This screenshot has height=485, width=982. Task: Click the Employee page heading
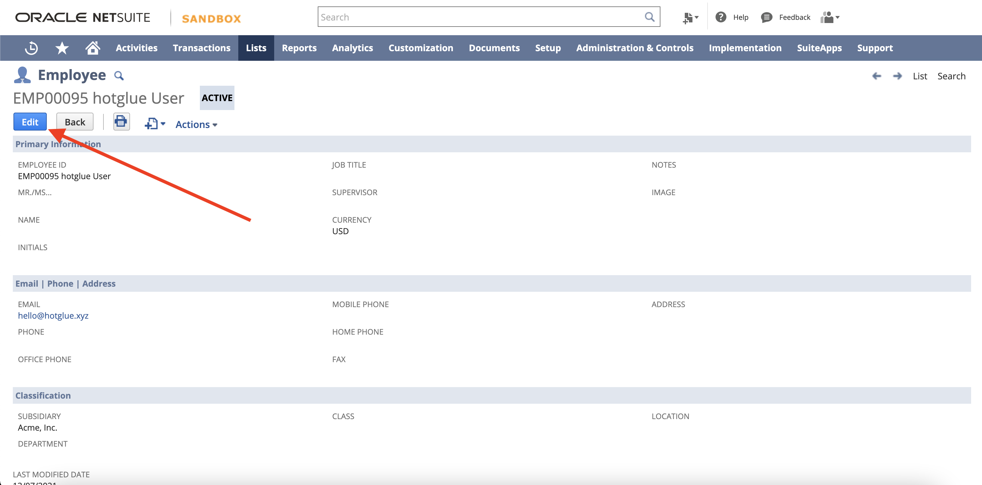(x=72, y=76)
